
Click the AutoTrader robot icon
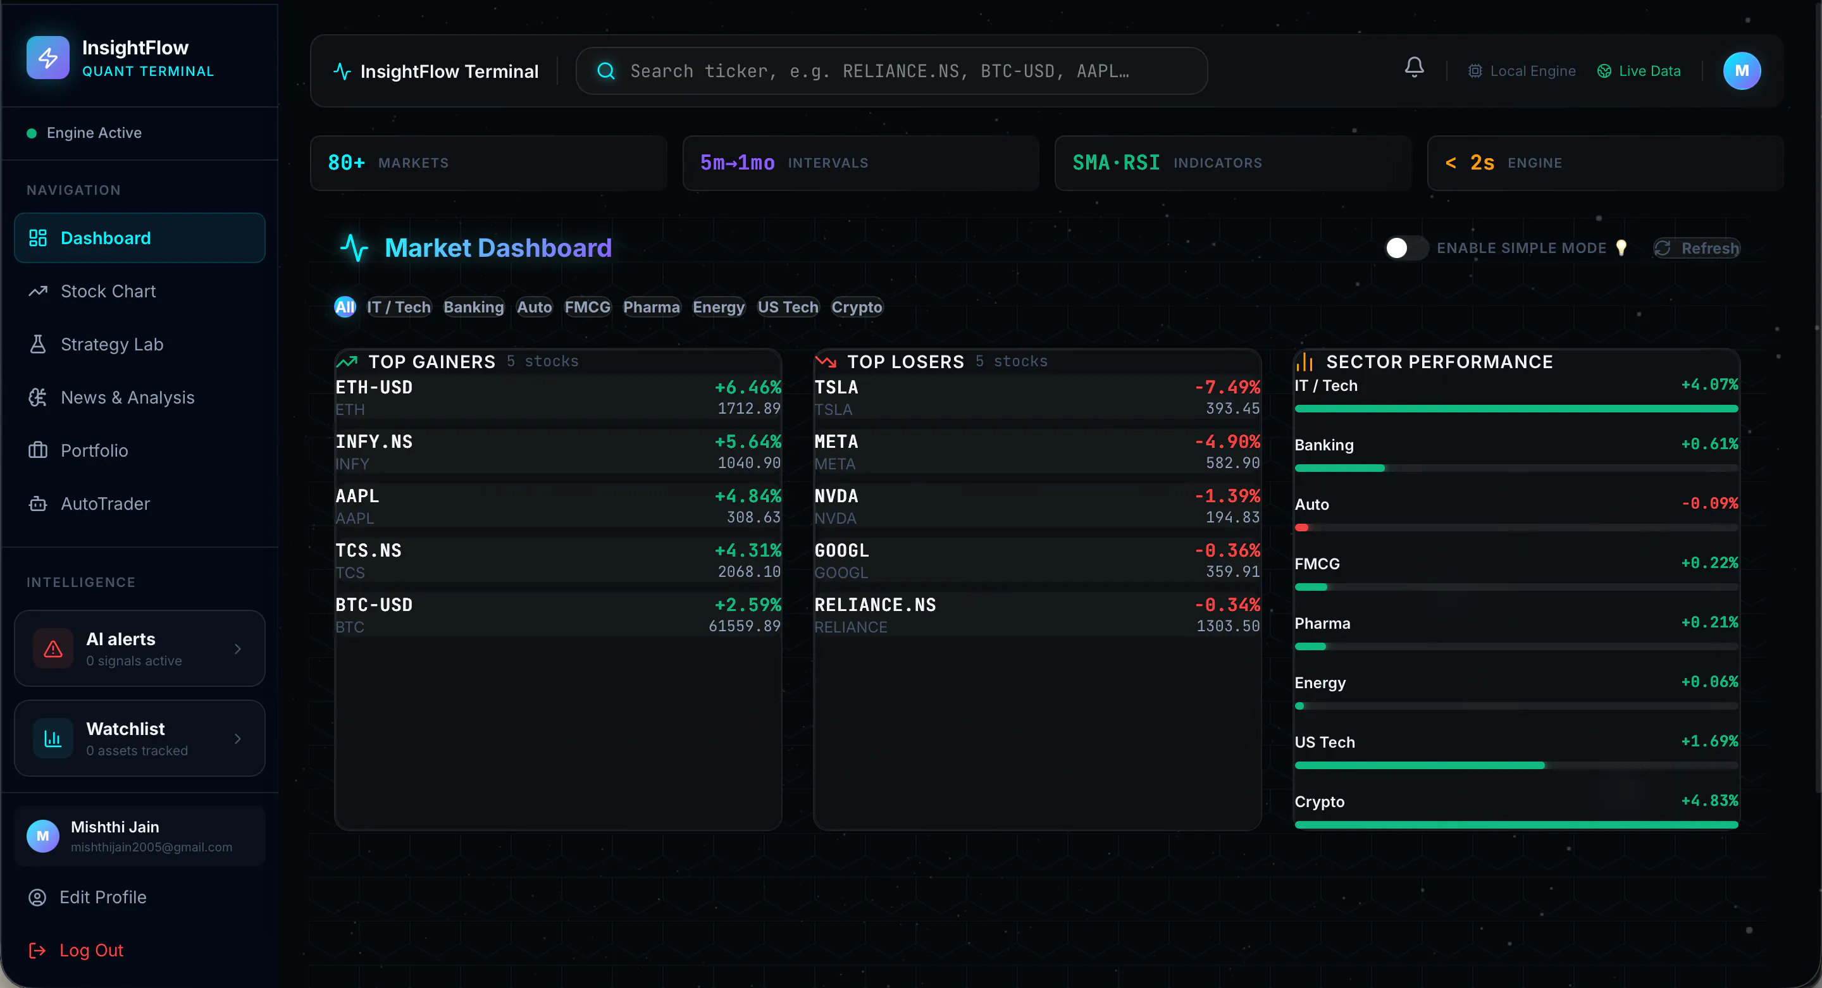[37, 503]
